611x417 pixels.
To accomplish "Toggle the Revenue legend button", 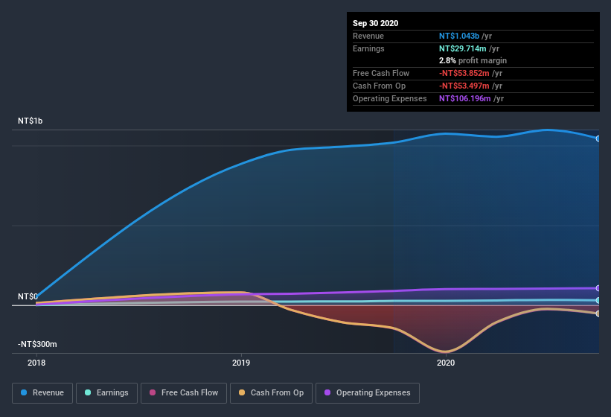I will (42, 393).
